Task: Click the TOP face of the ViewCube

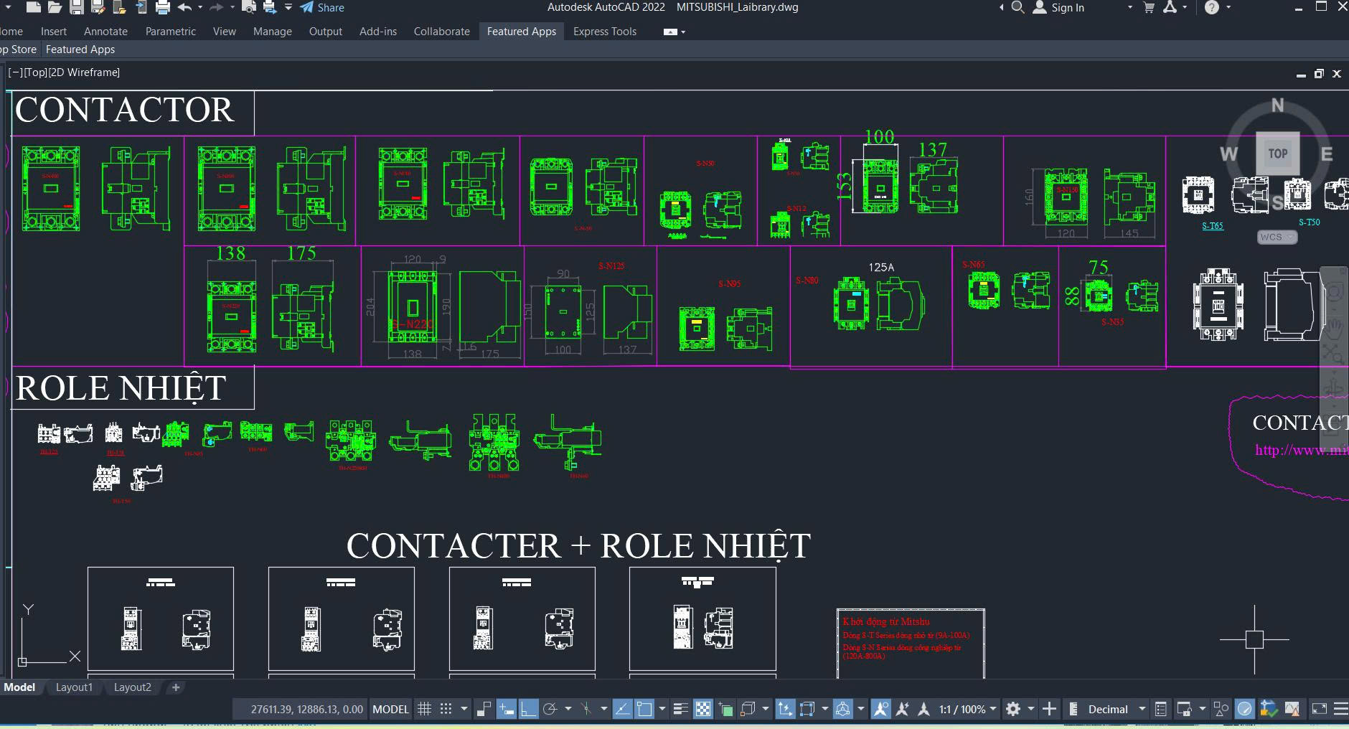Action: coord(1278,154)
